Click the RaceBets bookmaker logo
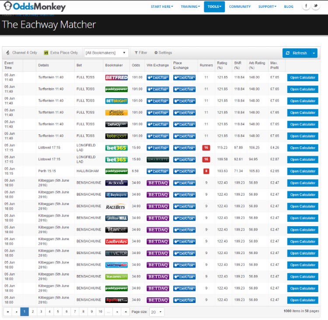The image size is (328, 320). pyautogui.click(x=116, y=206)
